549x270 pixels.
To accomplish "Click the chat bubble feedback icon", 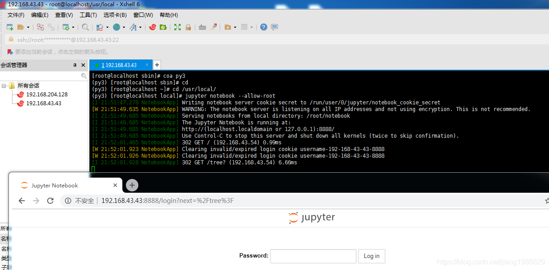I will [x=274, y=27].
